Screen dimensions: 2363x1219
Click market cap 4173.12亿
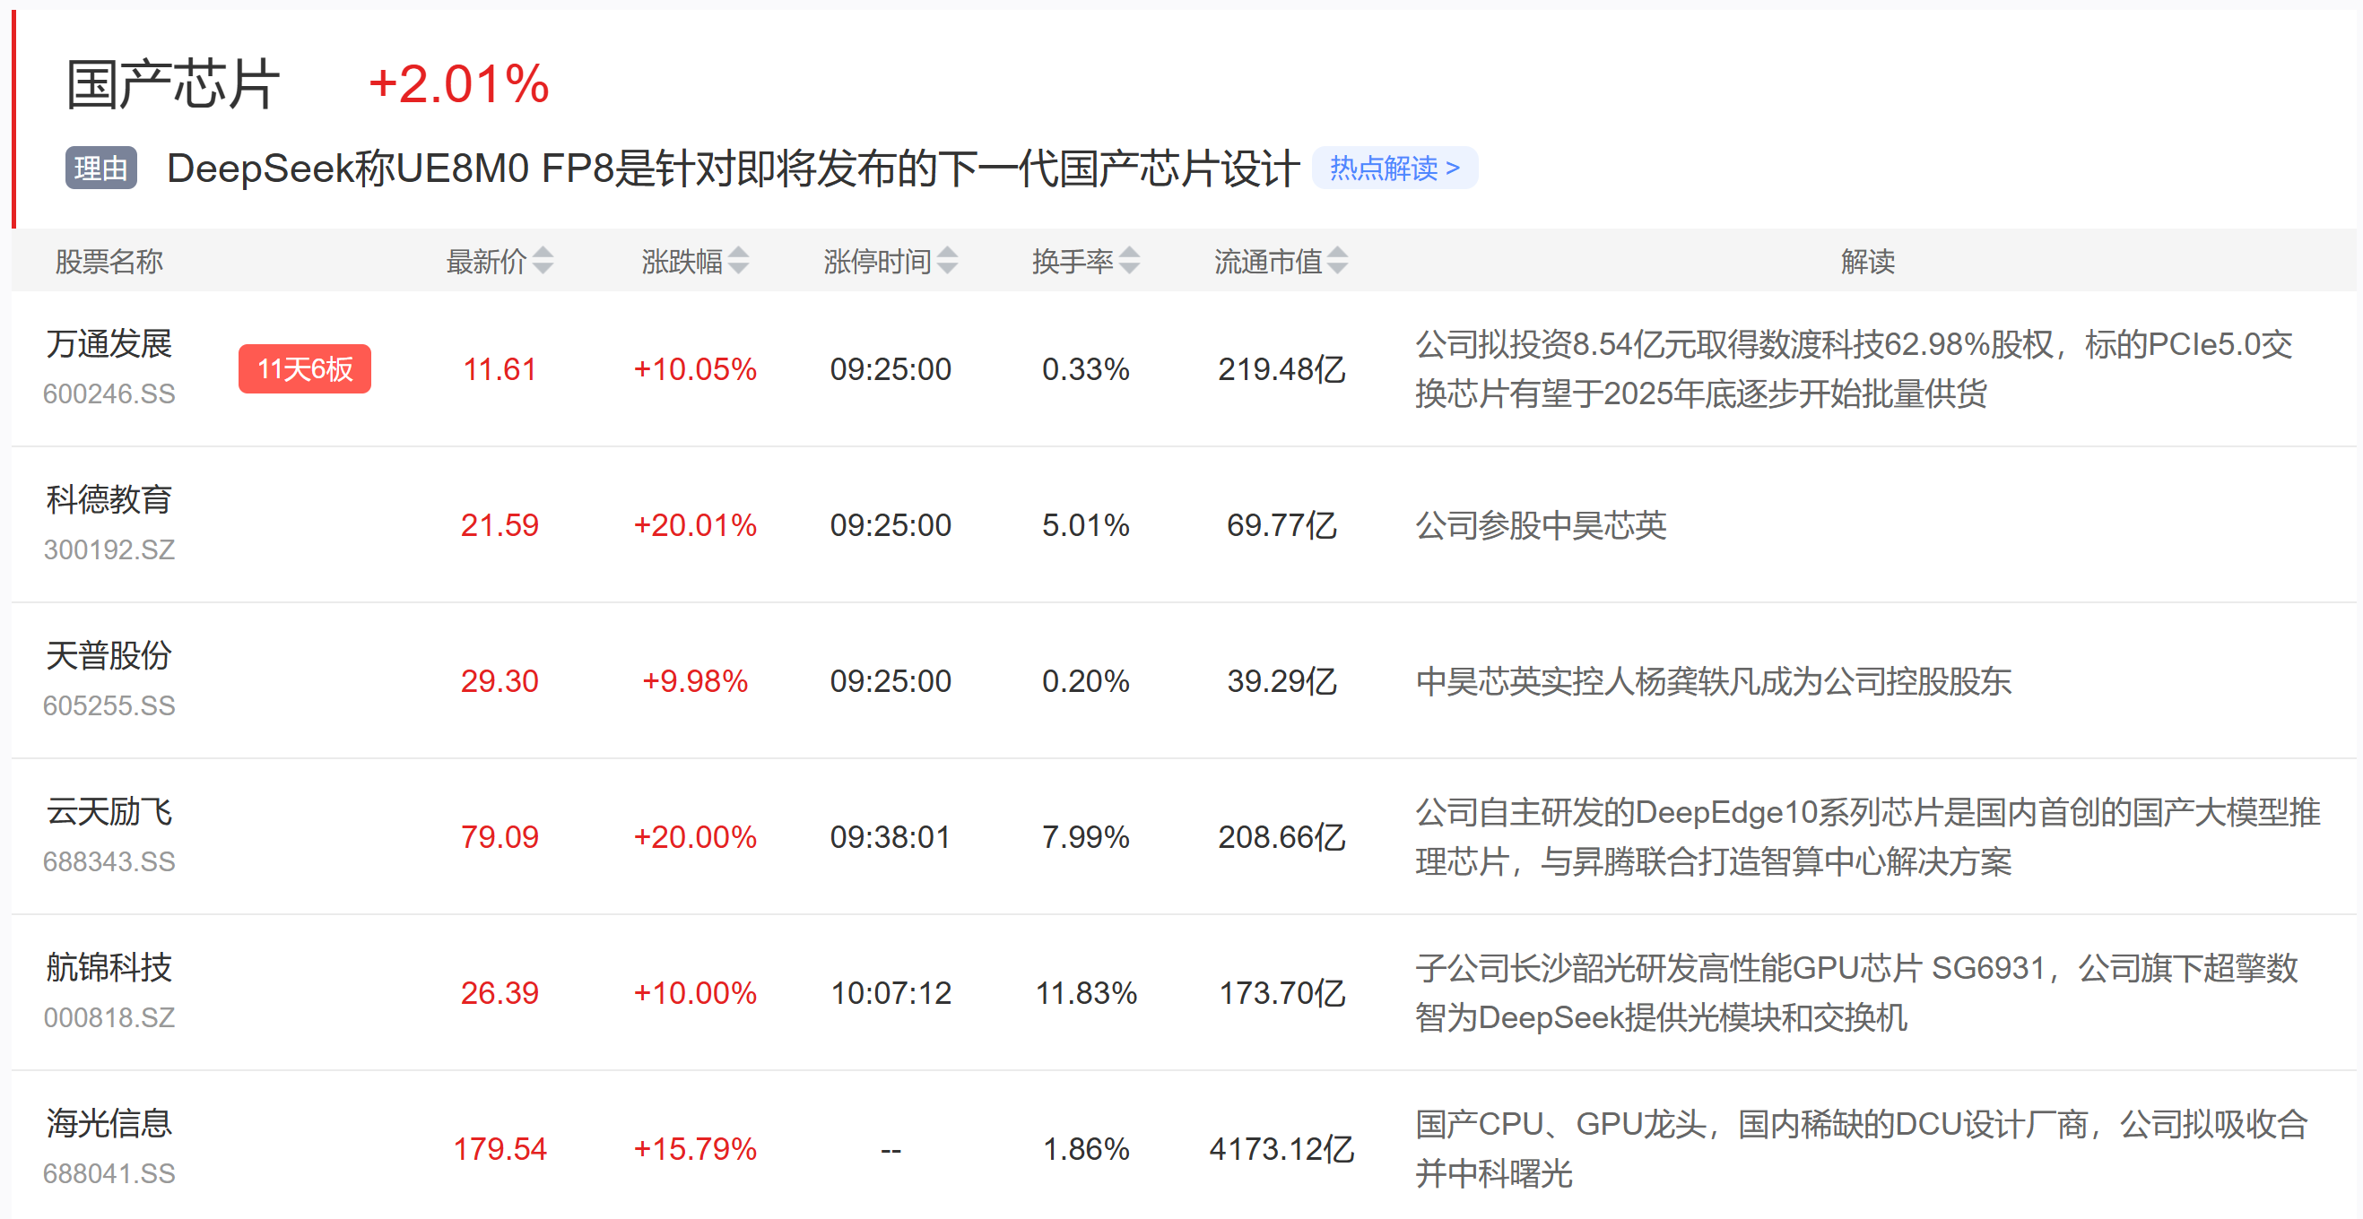(1281, 1148)
